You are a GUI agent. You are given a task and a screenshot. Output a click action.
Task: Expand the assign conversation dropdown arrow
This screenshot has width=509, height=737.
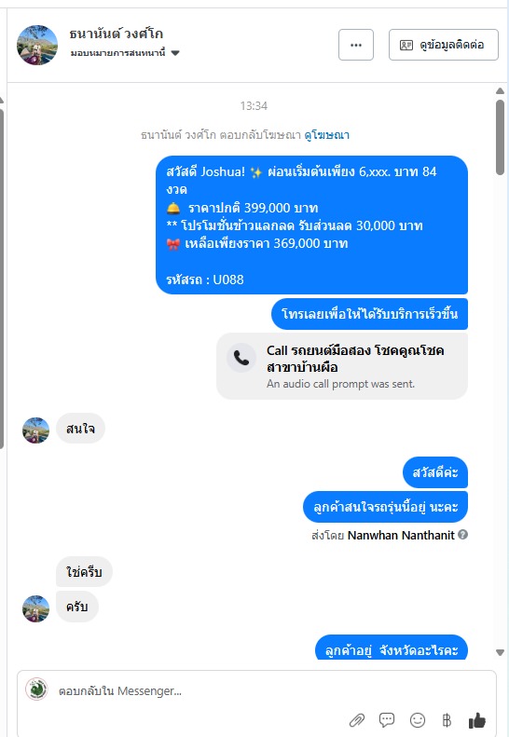click(x=175, y=53)
